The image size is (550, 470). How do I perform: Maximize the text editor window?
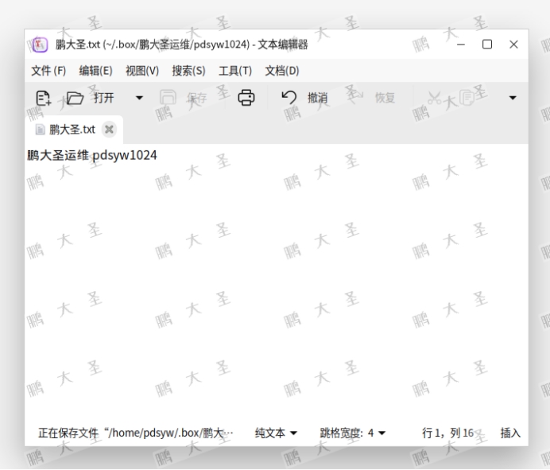coord(487,45)
